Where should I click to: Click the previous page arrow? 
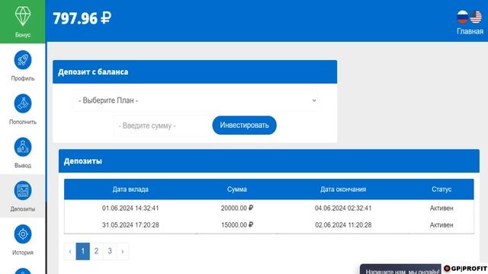click(x=70, y=251)
